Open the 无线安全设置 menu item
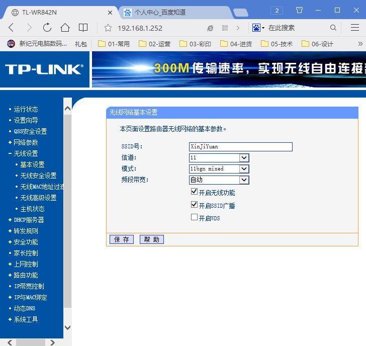 click(x=38, y=176)
